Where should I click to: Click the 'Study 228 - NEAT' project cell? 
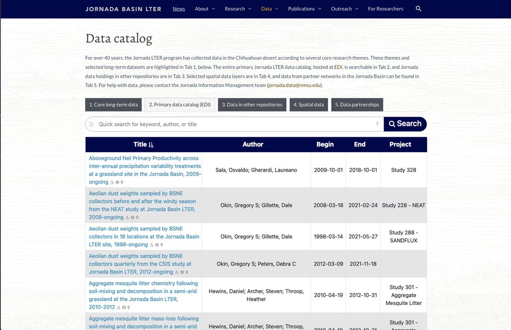click(x=403, y=205)
